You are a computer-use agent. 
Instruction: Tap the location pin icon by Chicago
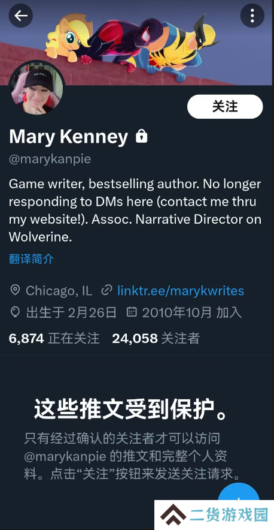[15, 290]
